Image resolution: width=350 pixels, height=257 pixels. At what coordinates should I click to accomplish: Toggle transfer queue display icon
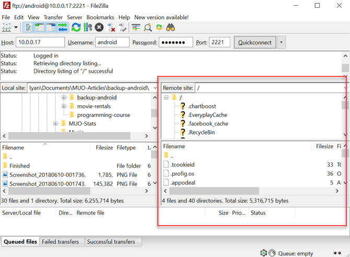tap(63, 27)
